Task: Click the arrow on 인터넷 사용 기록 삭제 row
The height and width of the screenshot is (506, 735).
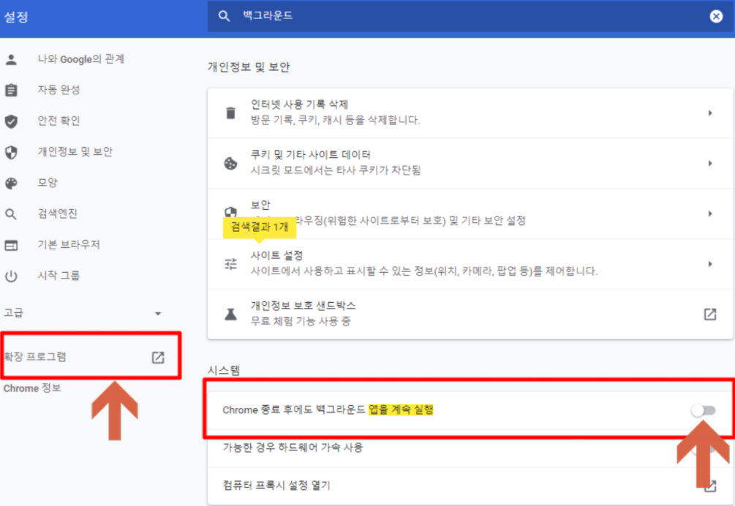Action: (710, 113)
